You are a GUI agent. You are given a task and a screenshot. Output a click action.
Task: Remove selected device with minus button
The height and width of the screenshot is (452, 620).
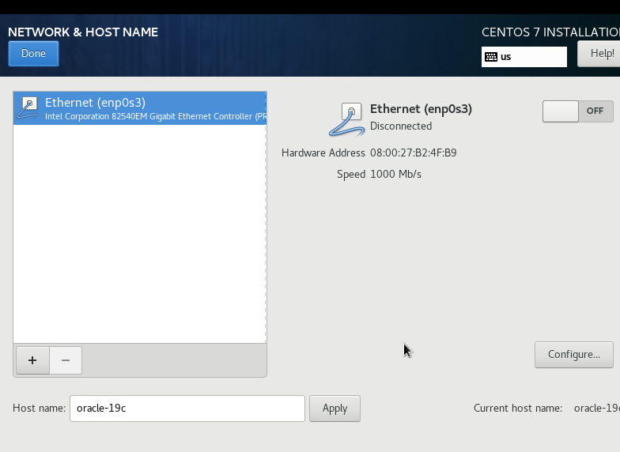point(66,360)
